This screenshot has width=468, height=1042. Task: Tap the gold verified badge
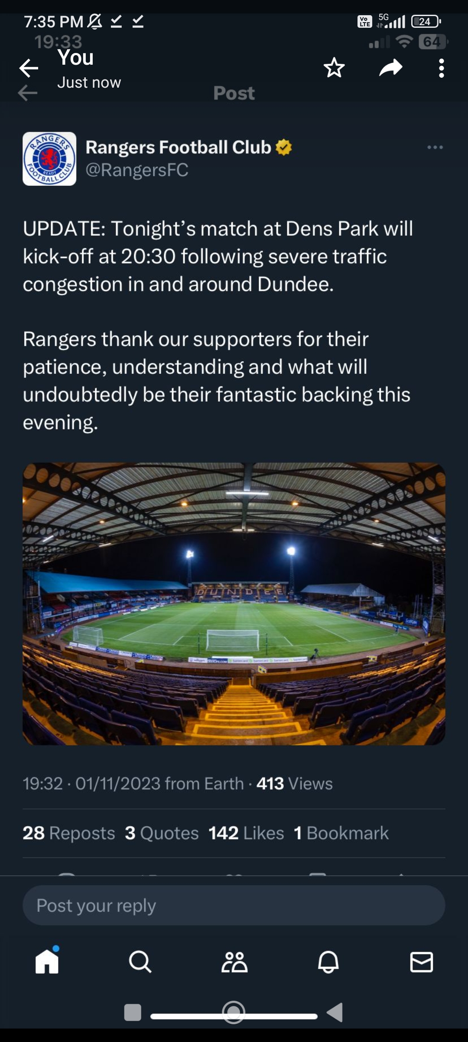pyautogui.click(x=284, y=147)
